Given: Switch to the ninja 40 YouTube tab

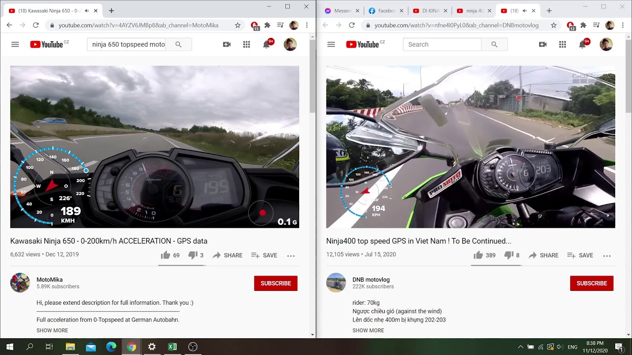Looking at the screenshot, I should click(474, 11).
